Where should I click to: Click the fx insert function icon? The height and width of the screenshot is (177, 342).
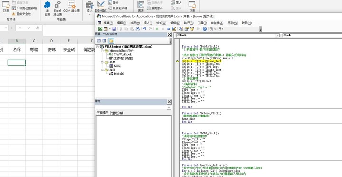coord(38,28)
